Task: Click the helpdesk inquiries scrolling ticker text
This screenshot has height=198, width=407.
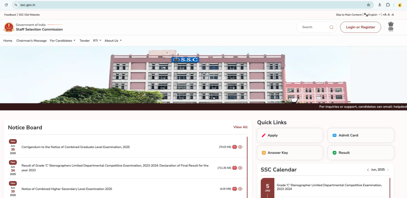Action: (x=363, y=107)
